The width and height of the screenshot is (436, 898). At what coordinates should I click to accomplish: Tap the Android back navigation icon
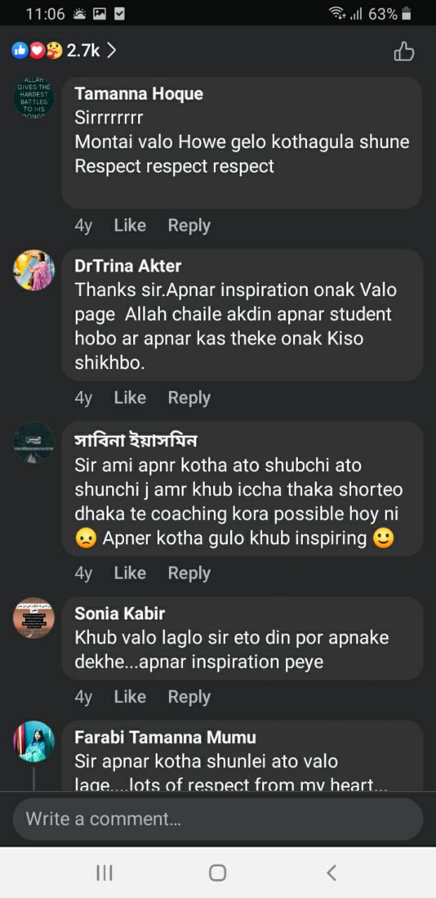(x=332, y=872)
